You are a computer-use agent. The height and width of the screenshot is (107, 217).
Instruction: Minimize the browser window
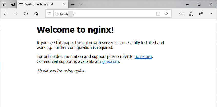pyautogui.click(x=188, y=4)
